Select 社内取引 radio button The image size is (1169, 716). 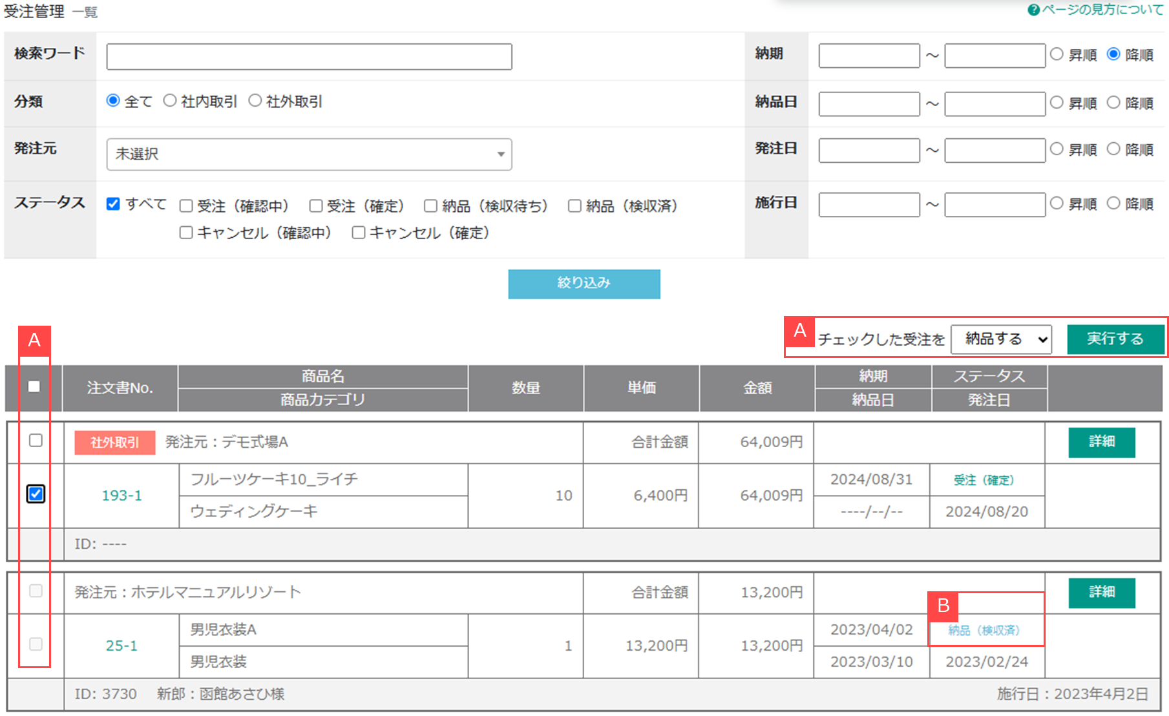coord(170,101)
